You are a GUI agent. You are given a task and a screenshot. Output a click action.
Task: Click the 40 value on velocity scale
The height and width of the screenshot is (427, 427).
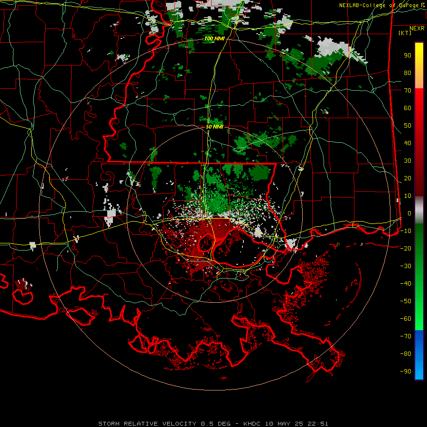point(408,143)
